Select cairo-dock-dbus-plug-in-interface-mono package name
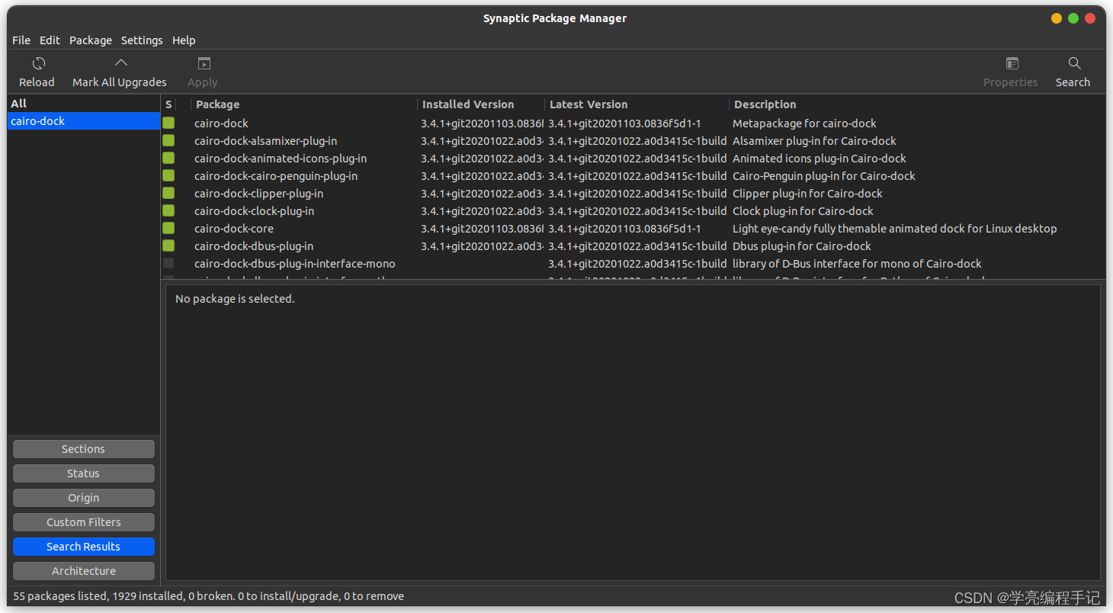 295,264
